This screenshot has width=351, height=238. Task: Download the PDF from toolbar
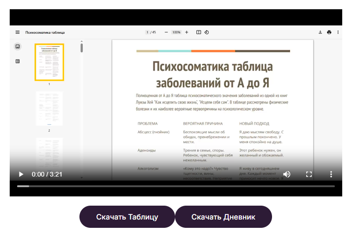[321, 32]
